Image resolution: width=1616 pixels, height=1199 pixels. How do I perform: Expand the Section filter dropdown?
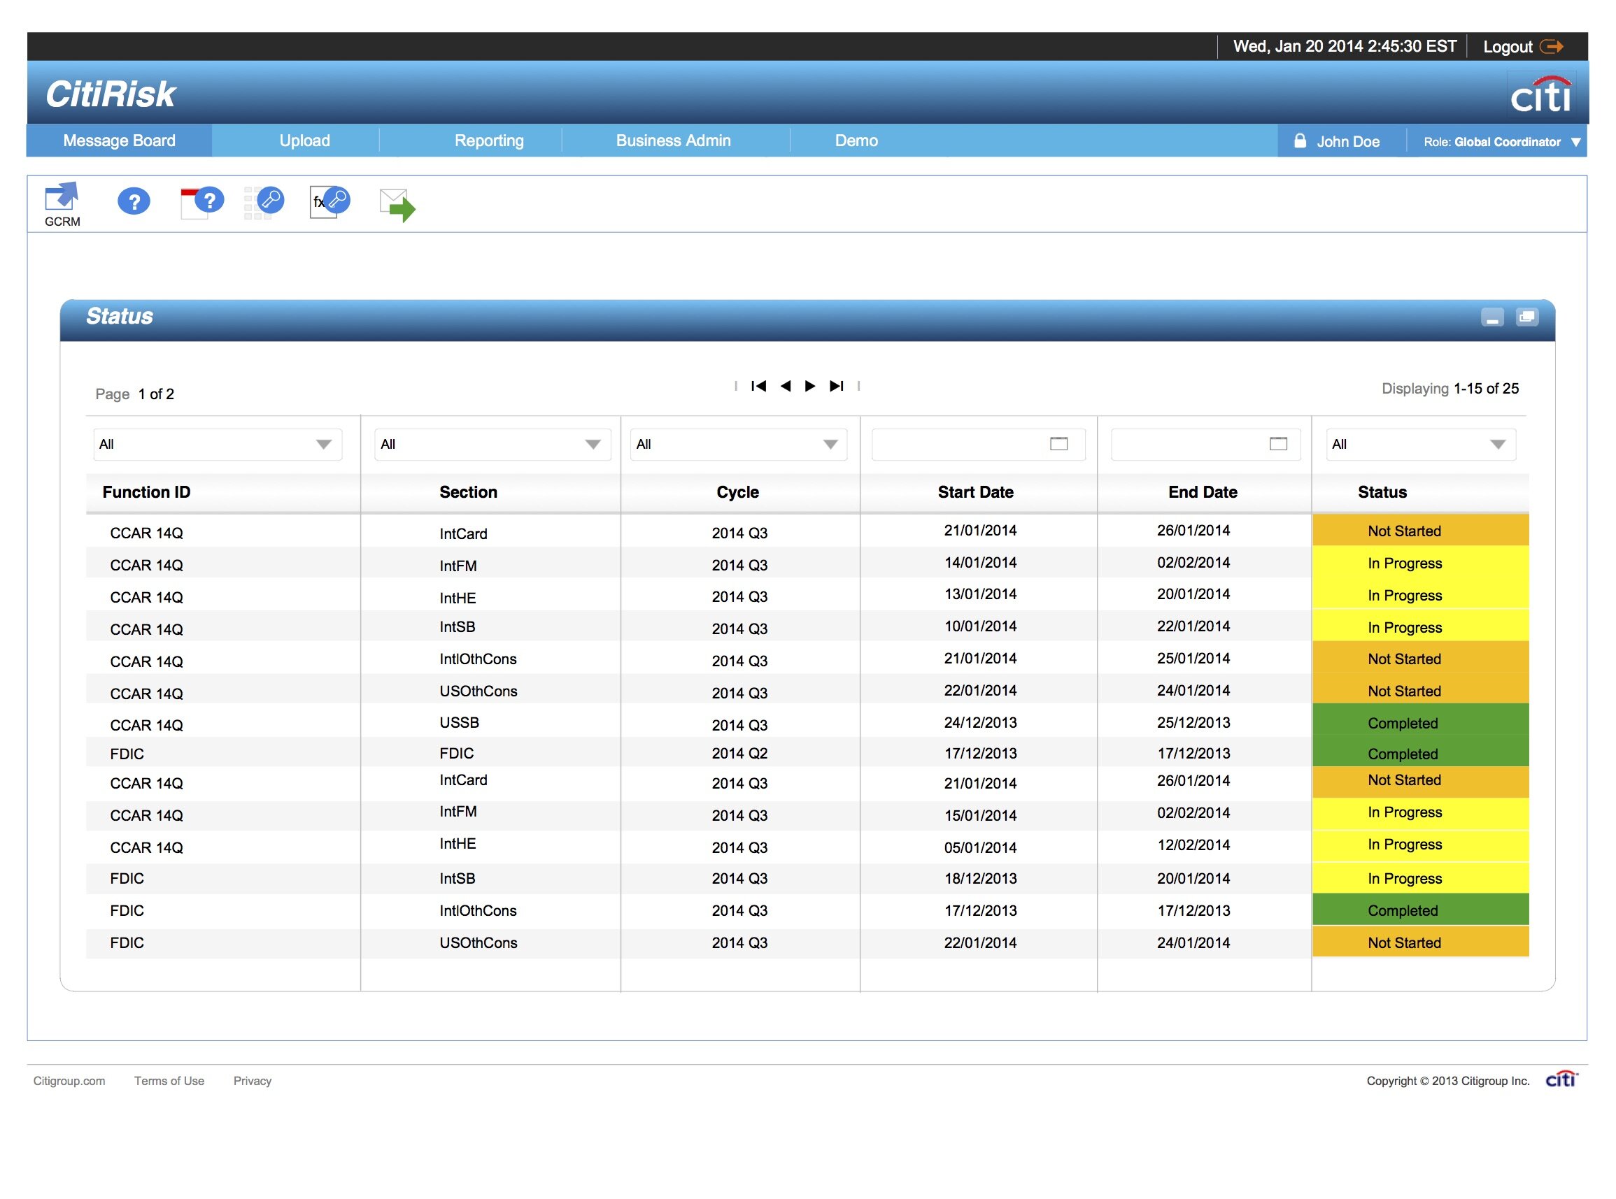point(593,444)
